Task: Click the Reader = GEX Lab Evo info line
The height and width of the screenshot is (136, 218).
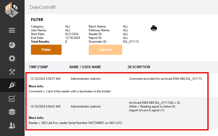Action: (x=75, y=123)
